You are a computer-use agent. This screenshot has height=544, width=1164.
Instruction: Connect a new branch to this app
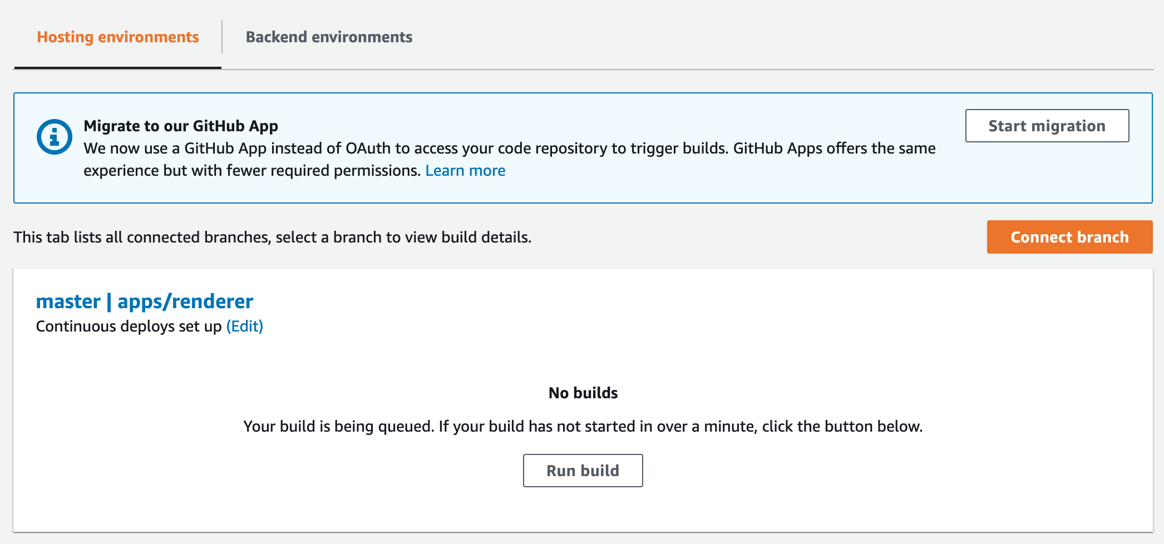1069,237
